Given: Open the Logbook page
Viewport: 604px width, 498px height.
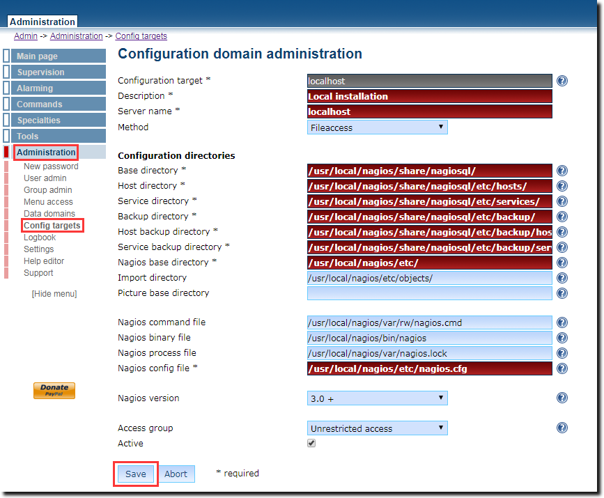Looking at the screenshot, I should (x=40, y=238).
